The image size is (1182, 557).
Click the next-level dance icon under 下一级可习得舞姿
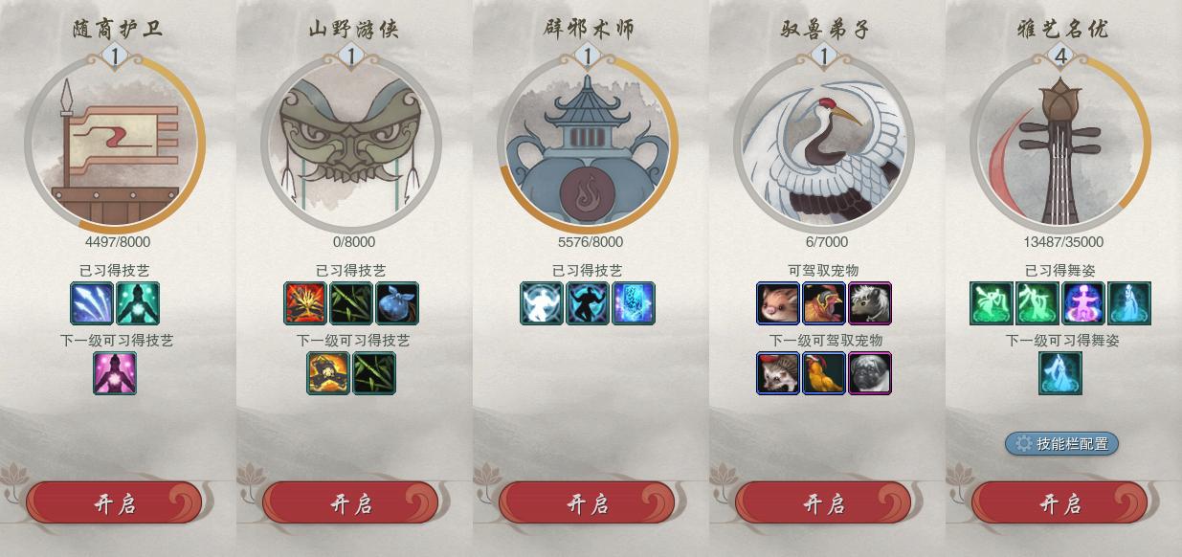point(1060,373)
